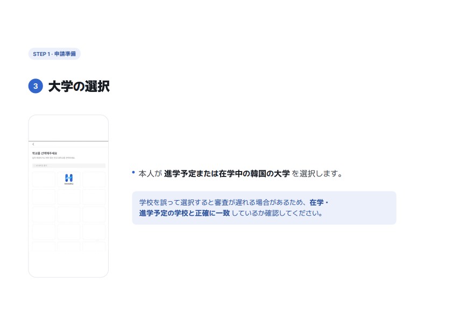This screenshot has height=320, width=453.
Task: Click the school search input field
Action: click(x=69, y=166)
